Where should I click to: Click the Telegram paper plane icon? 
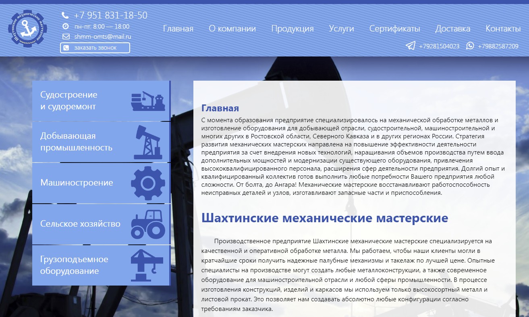(410, 46)
